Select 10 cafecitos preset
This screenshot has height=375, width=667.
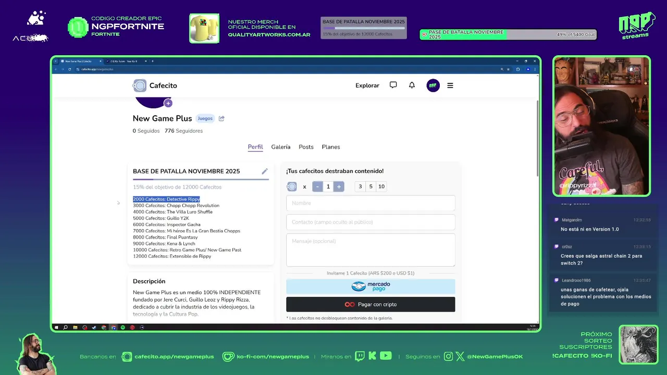(x=381, y=186)
